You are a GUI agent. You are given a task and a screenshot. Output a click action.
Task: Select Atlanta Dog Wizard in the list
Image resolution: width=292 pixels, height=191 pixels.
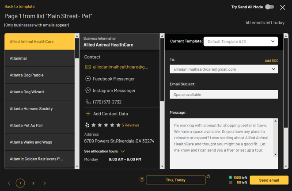pyautogui.click(x=39, y=92)
